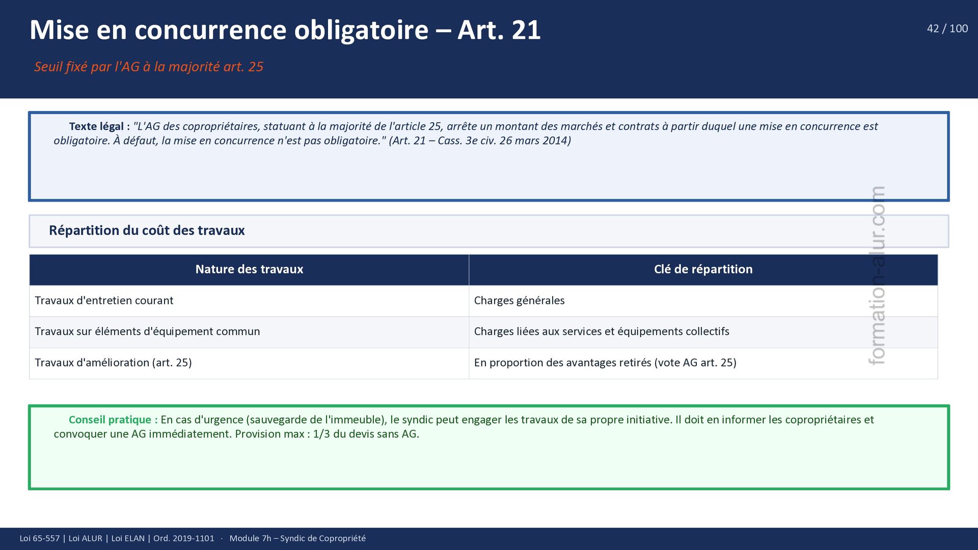Click the orange subtitle about AG majority
Viewport: 978px width, 550px height.
point(149,67)
